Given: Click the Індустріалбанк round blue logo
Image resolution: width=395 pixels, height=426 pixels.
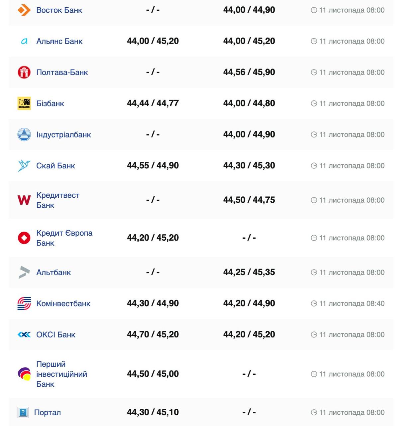Looking at the screenshot, I should [24, 135].
